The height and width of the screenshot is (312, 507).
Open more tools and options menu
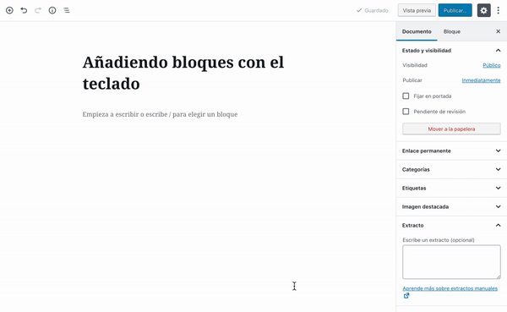[499, 10]
